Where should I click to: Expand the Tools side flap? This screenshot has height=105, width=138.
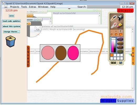tap(133, 56)
